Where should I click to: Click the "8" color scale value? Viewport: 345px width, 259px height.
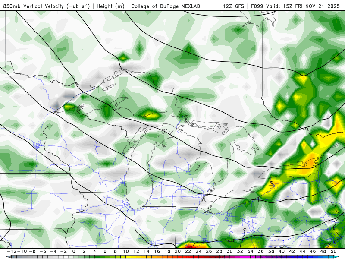click(115, 251)
